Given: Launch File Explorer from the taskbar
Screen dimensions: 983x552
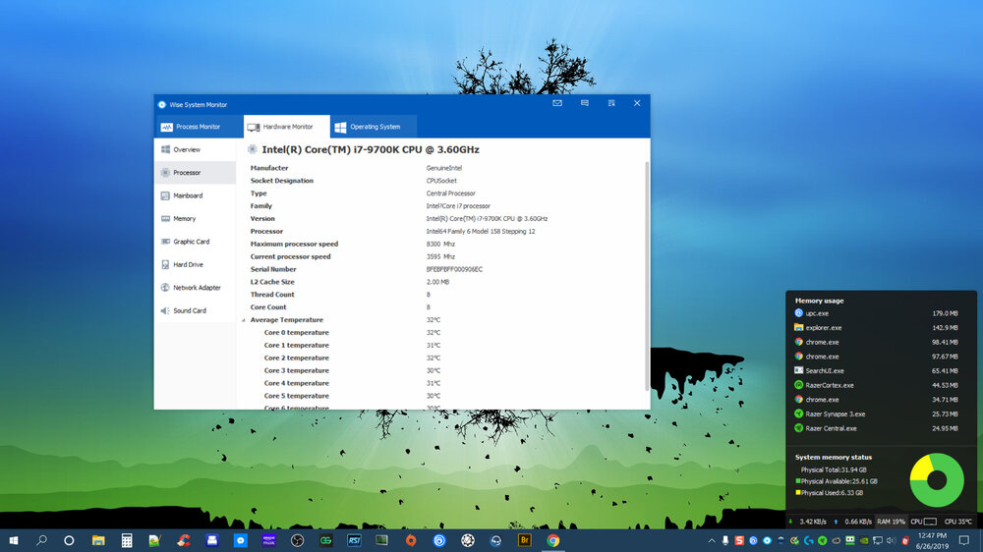Looking at the screenshot, I should [x=97, y=540].
